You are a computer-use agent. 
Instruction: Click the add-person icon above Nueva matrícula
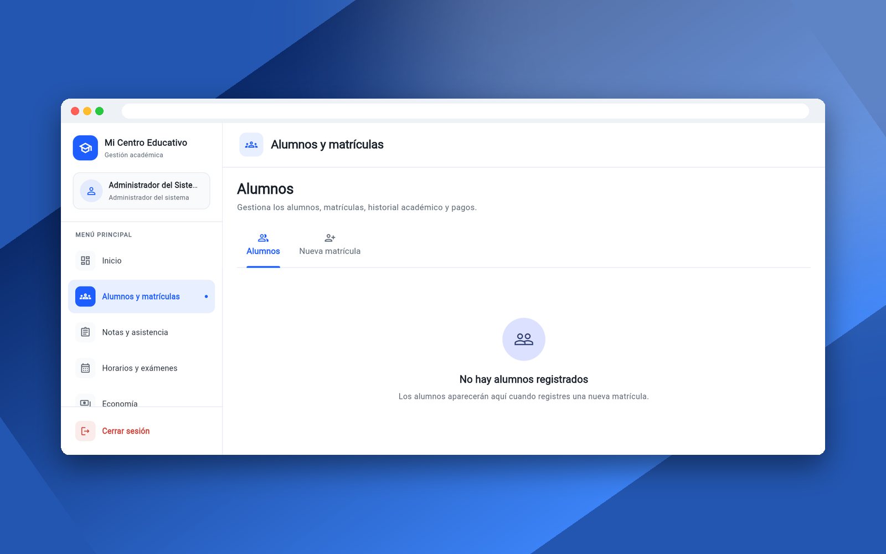coord(330,238)
